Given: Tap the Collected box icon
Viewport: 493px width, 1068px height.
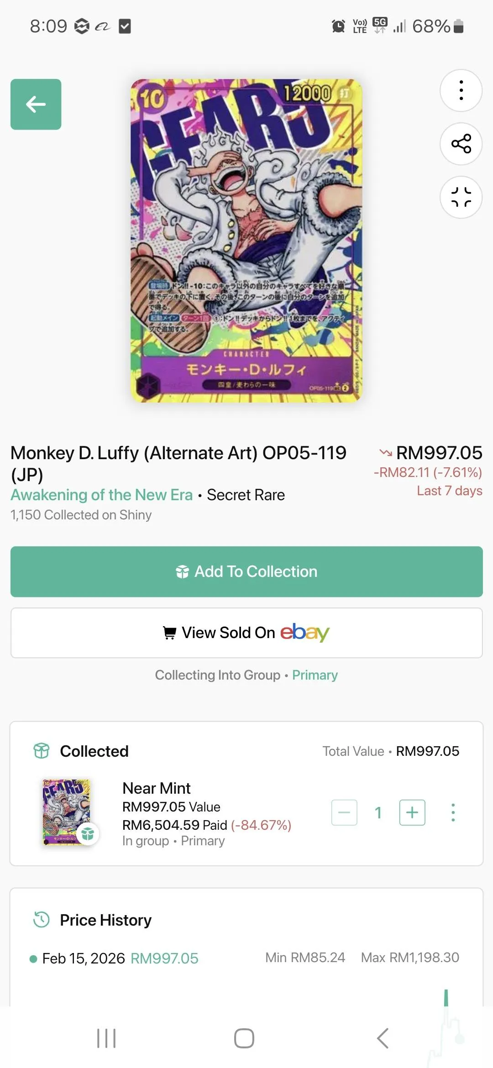Looking at the screenshot, I should click(x=42, y=751).
